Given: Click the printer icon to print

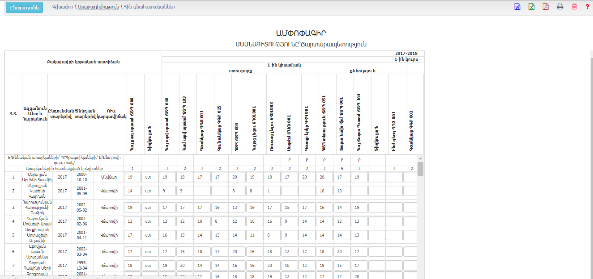Looking at the screenshot, I should (x=560, y=7).
